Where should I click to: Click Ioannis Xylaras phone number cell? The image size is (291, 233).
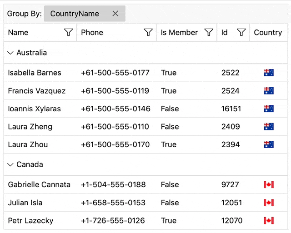(115, 109)
